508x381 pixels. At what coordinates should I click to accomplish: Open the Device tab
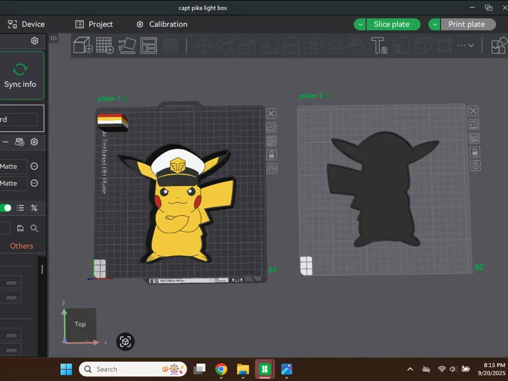click(26, 24)
